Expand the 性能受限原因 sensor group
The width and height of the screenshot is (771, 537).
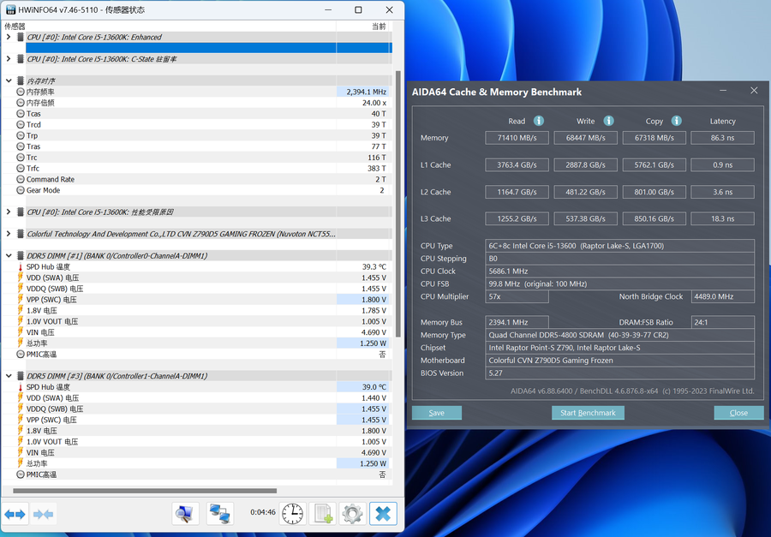[9, 212]
